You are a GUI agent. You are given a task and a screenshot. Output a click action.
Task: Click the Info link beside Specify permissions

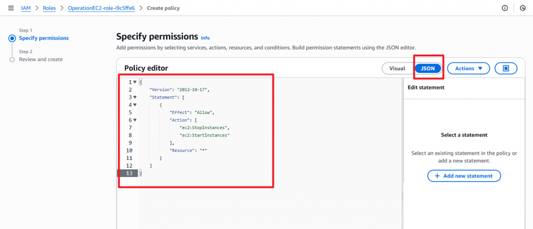[206, 38]
